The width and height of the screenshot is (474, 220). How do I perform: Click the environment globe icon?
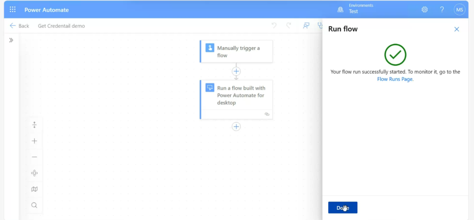(340, 10)
